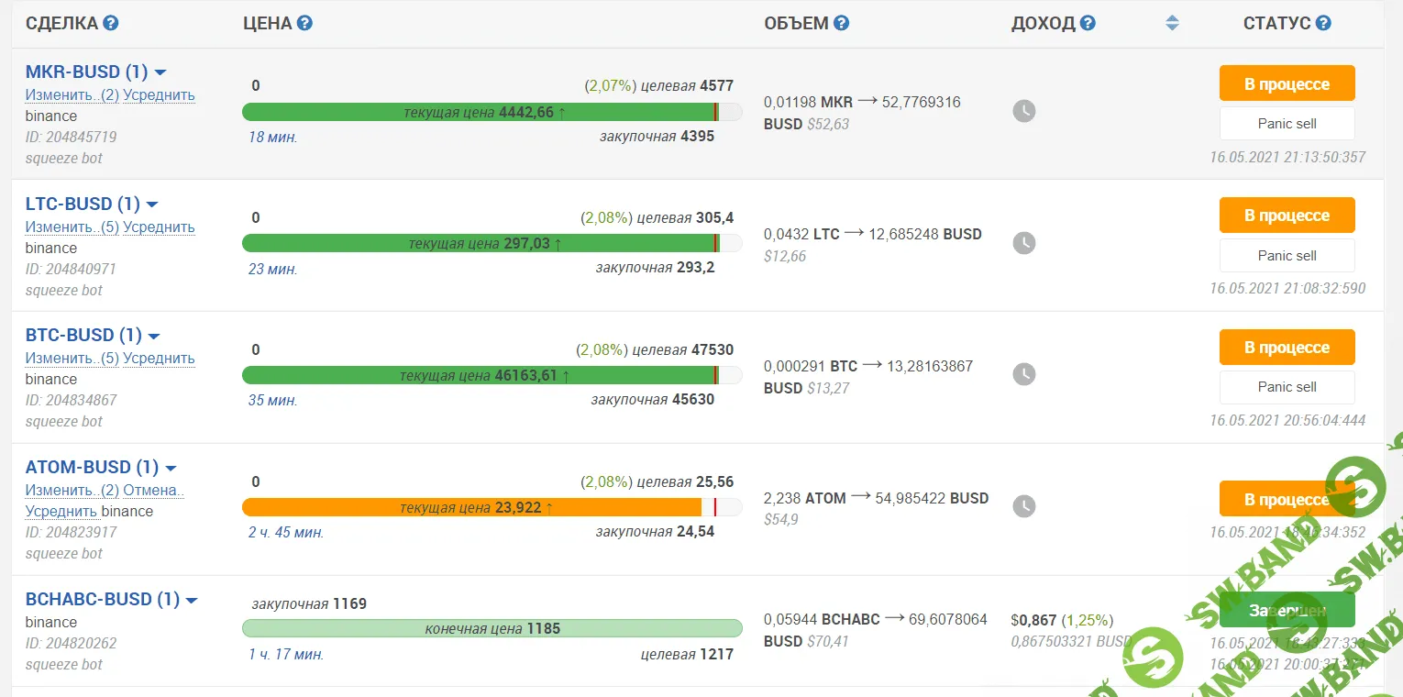Click the clock icon in LTC-BUSD row

pos(1023,243)
